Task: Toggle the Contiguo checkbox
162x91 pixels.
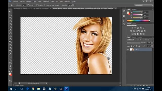Action: pos(37,5)
